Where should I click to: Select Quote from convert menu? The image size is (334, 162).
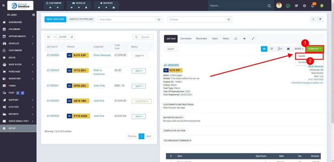302,56
